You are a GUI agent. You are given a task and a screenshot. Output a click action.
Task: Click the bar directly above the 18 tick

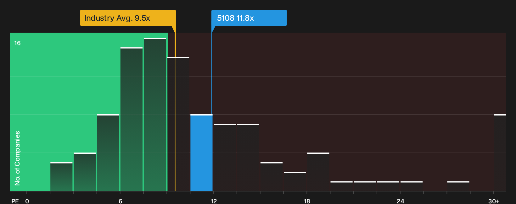318,172
